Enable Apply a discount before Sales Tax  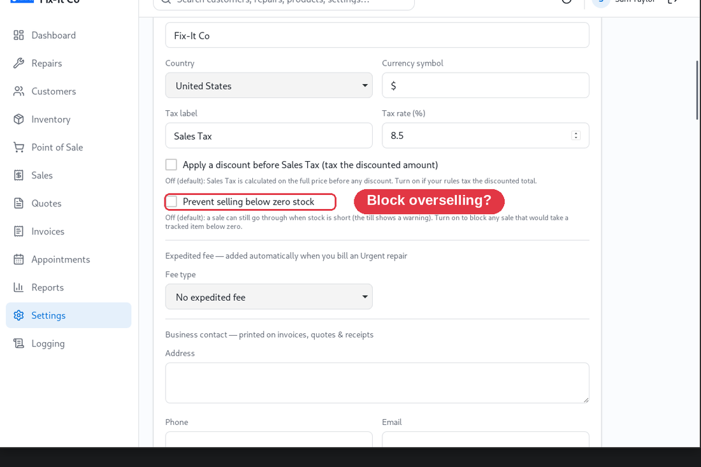point(171,165)
